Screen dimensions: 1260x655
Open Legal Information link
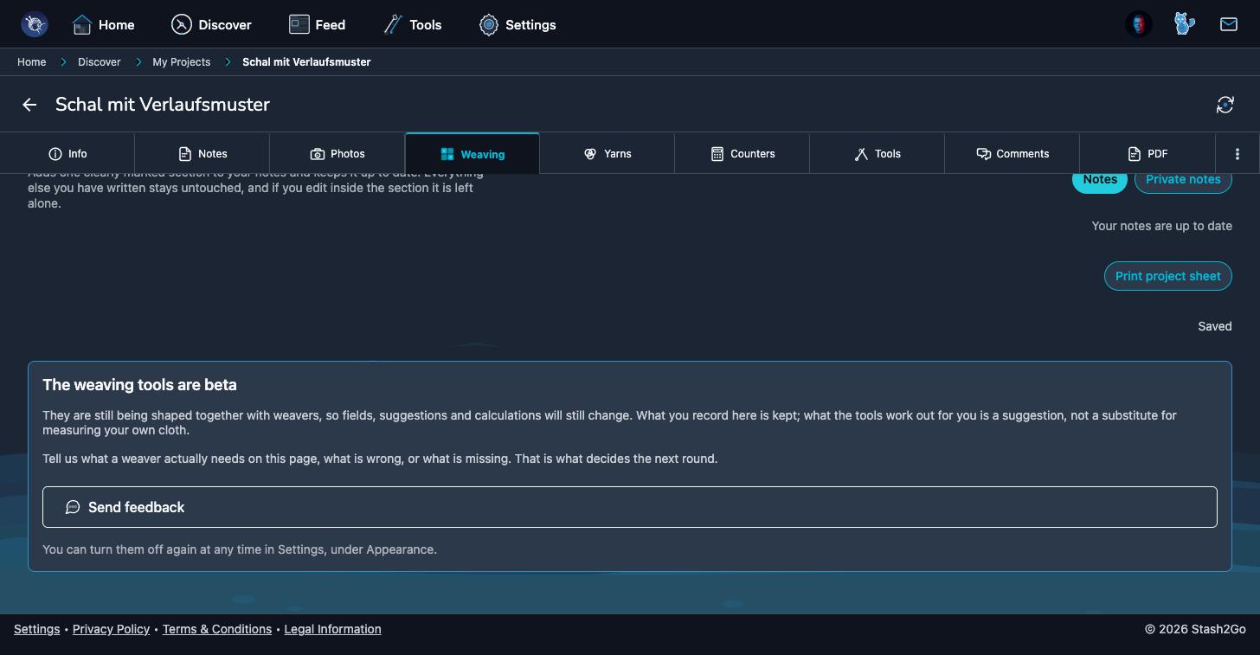coord(332,629)
